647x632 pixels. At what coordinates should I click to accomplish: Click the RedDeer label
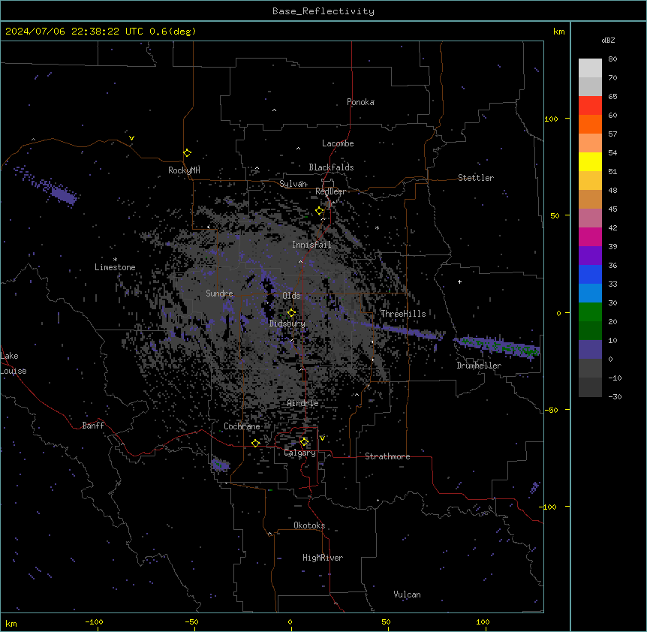click(330, 191)
